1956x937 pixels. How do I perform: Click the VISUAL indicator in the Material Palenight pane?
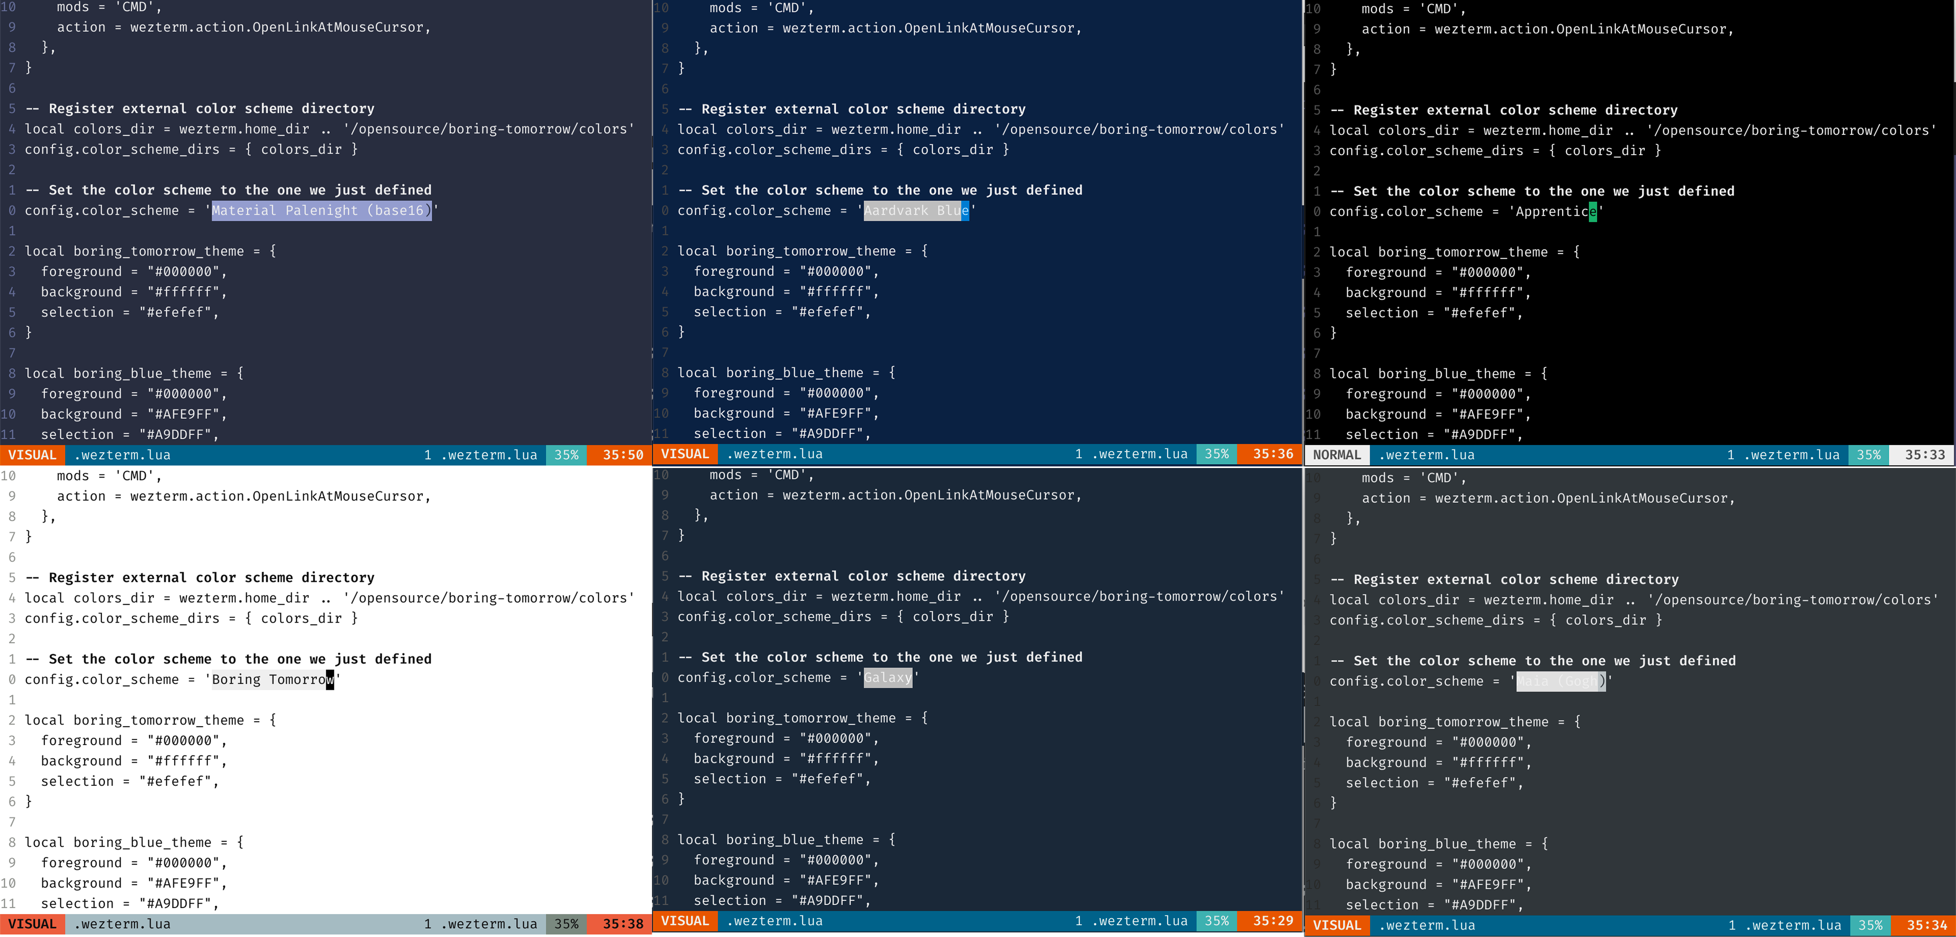[32, 455]
